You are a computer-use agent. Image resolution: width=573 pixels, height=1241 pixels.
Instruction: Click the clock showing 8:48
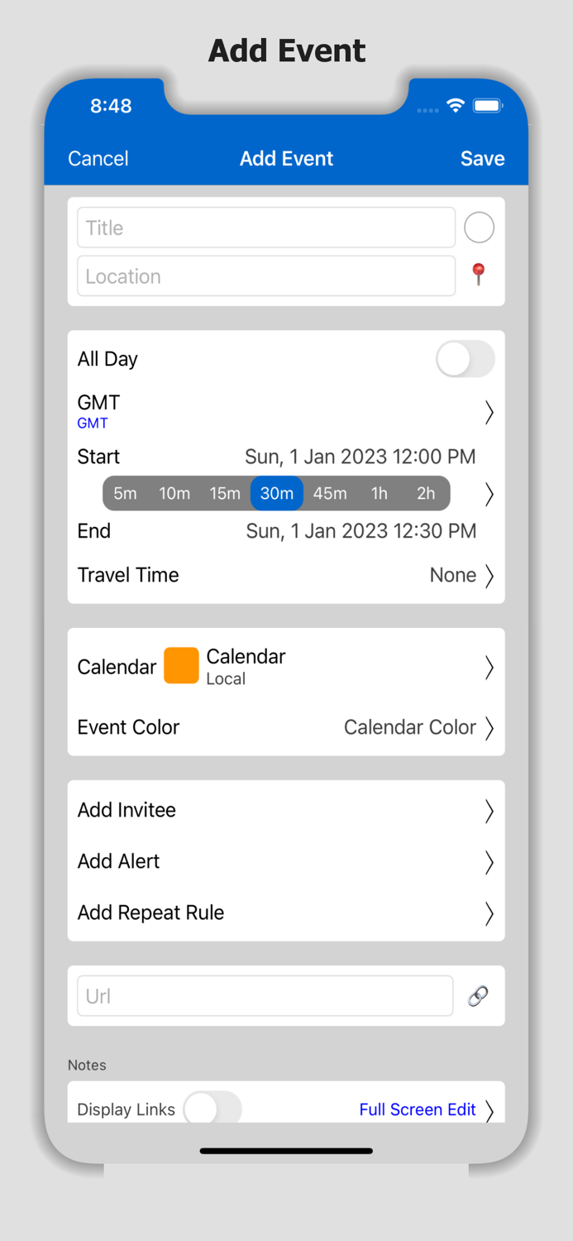(110, 106)
